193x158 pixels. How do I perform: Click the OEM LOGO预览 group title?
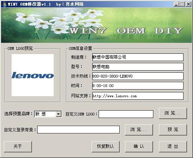coord(20,48)
